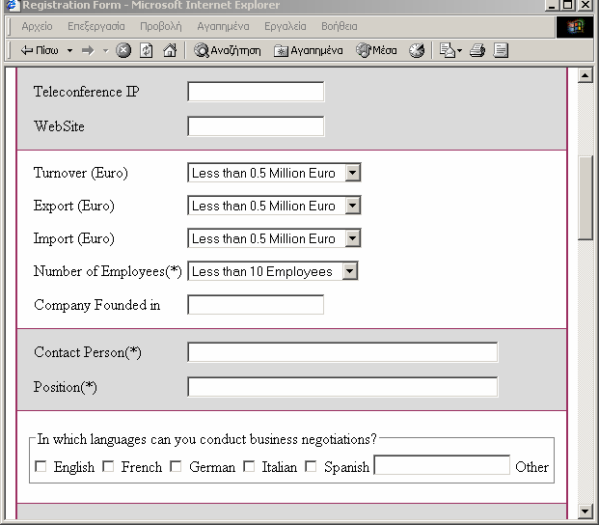This screenshot has width=599, height=525.
Task: Stop page loading with the Stop icon
Action: (123, 50)
